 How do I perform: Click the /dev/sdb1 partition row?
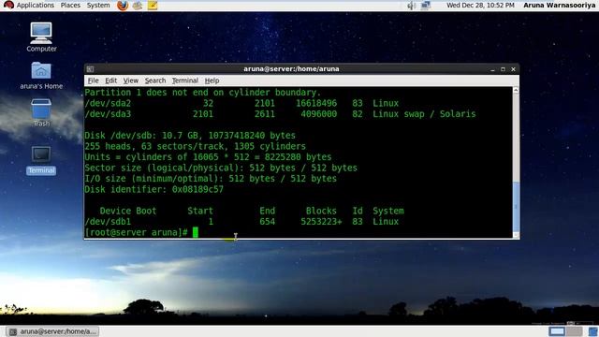click(x=241, y=222)
